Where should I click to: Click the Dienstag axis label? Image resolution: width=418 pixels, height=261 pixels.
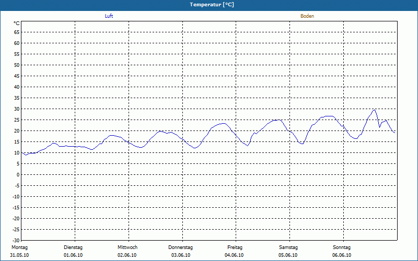point(73,247)
